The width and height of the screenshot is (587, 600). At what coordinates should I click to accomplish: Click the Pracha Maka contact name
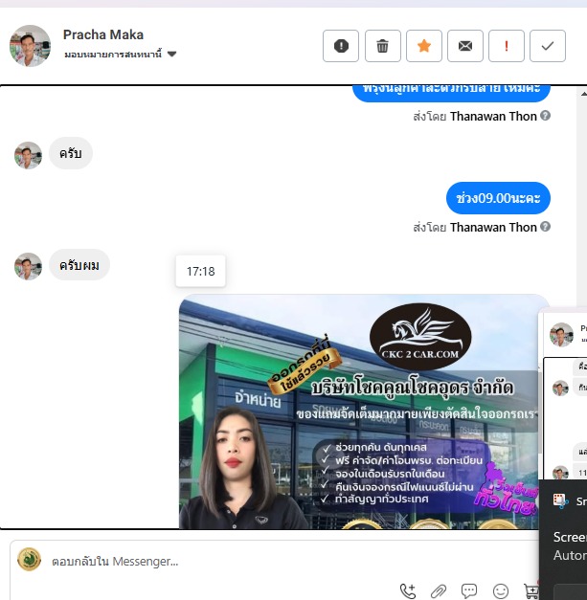pos(103,34)
